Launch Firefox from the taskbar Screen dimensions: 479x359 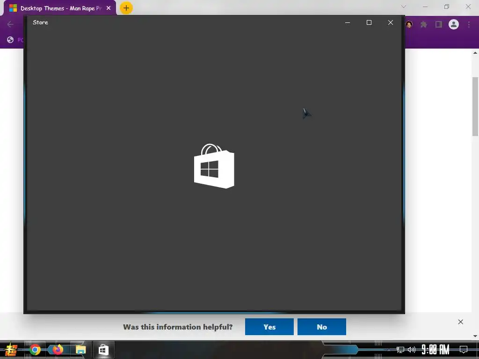pyautogui.click(x=58, y=350)
